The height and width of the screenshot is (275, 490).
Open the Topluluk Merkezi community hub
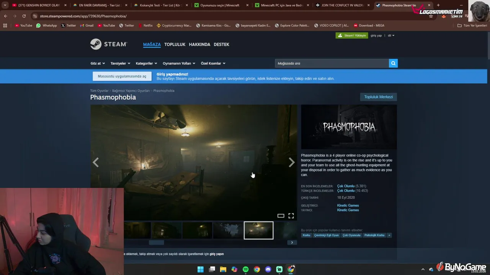[378, 97]
